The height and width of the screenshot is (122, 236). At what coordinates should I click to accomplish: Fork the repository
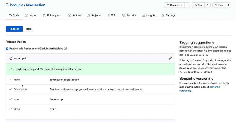(219, 5)
